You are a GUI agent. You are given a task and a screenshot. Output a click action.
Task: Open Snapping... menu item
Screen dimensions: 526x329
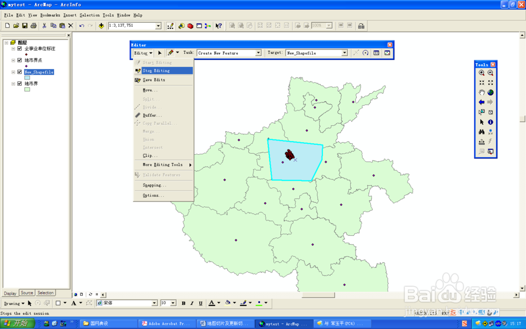(164, 185)
